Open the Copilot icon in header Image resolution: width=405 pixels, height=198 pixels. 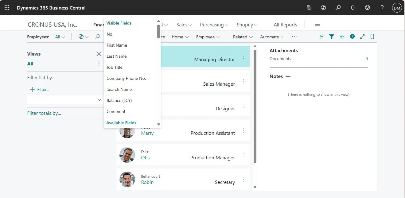(323, 8)
